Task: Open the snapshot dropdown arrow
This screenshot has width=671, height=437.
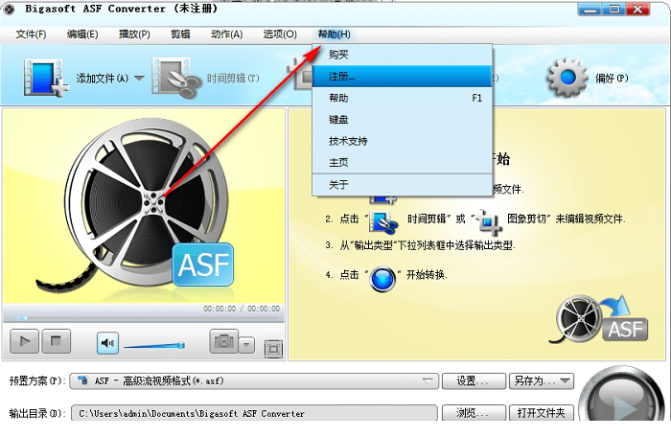Action: click(246, 345)
